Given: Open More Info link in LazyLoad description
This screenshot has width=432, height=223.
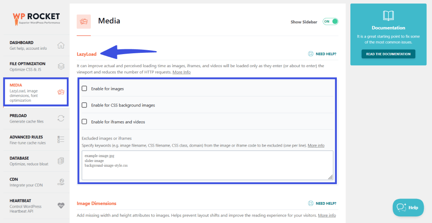Looking at the screenshot, I should click(x=182, y=72).
